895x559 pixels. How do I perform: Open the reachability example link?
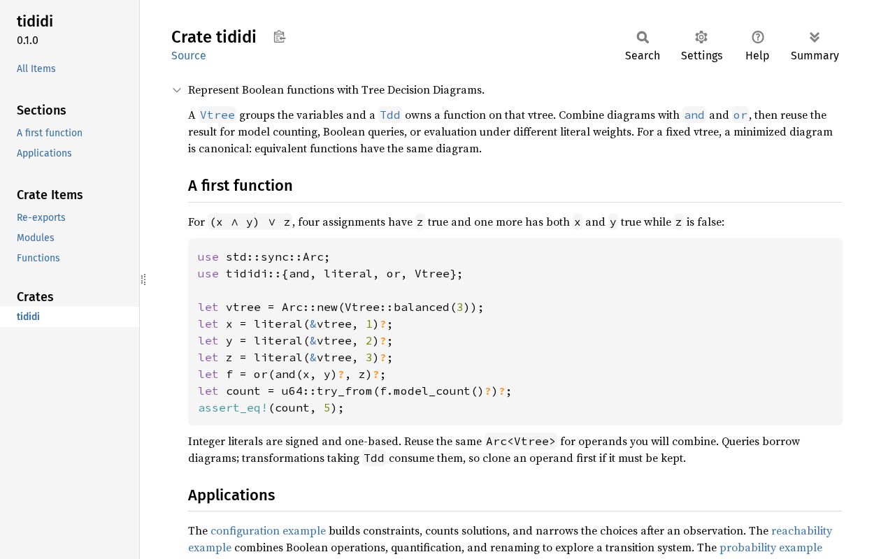[510, 539]
